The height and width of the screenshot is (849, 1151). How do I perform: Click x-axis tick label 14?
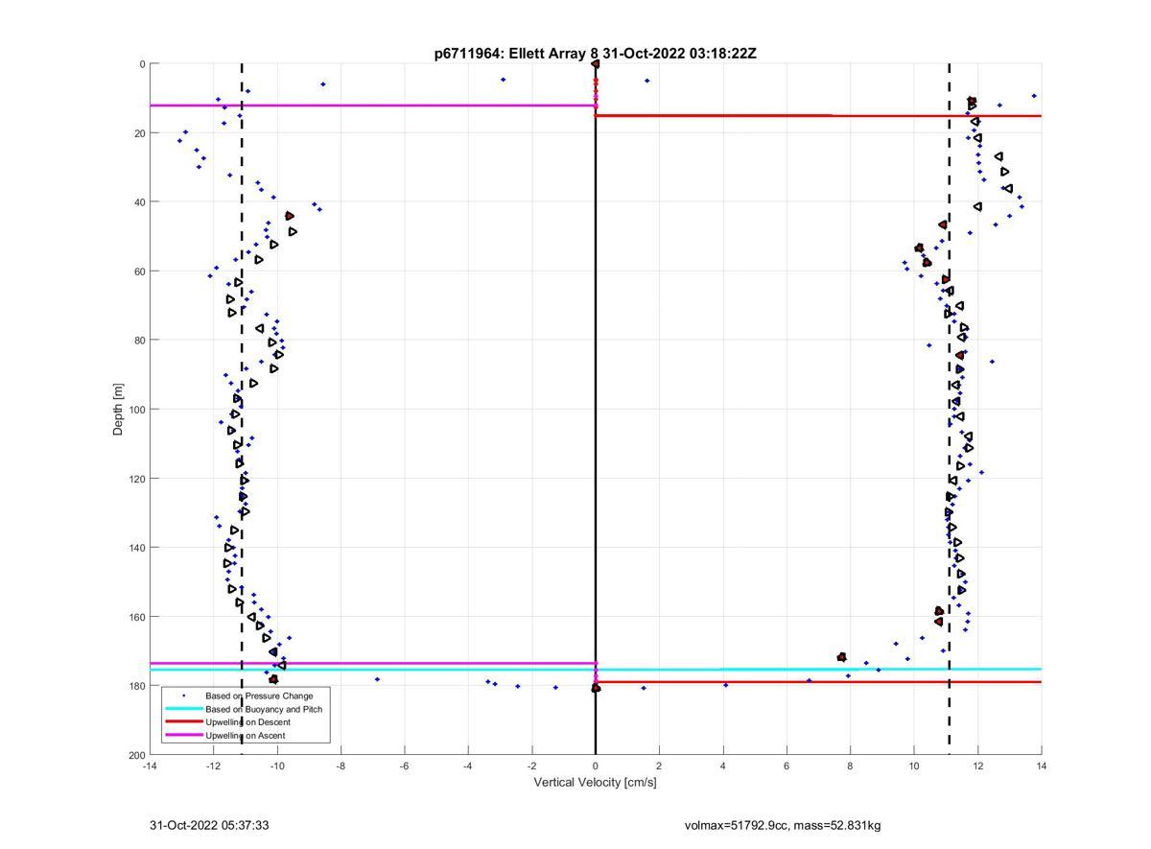pos(1042,766)
